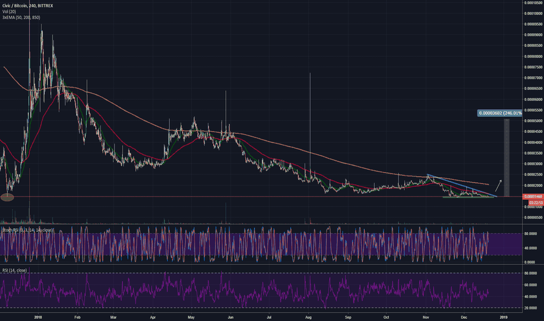The image size is (544, 321).
Task: Select the 3xEMA (50, 200, 850) indicator label
Action: 21,18
